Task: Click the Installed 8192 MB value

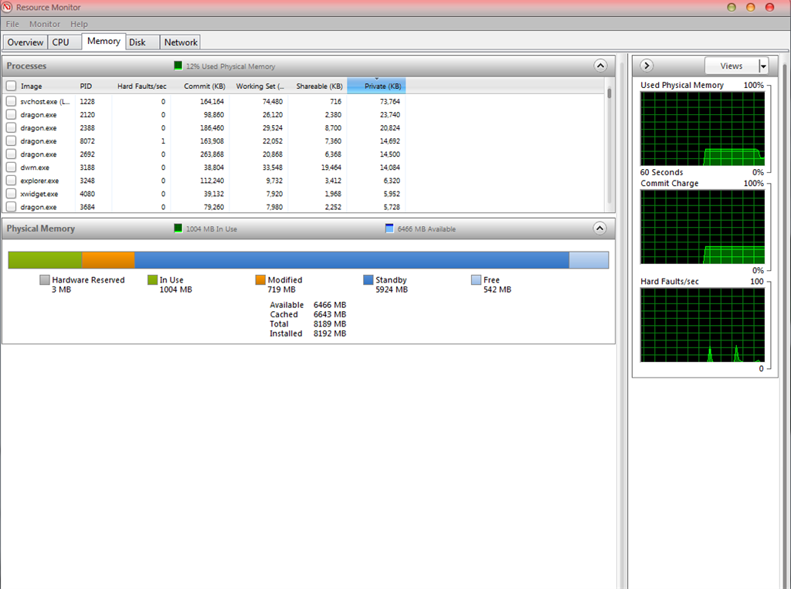Action: [329, 333]
